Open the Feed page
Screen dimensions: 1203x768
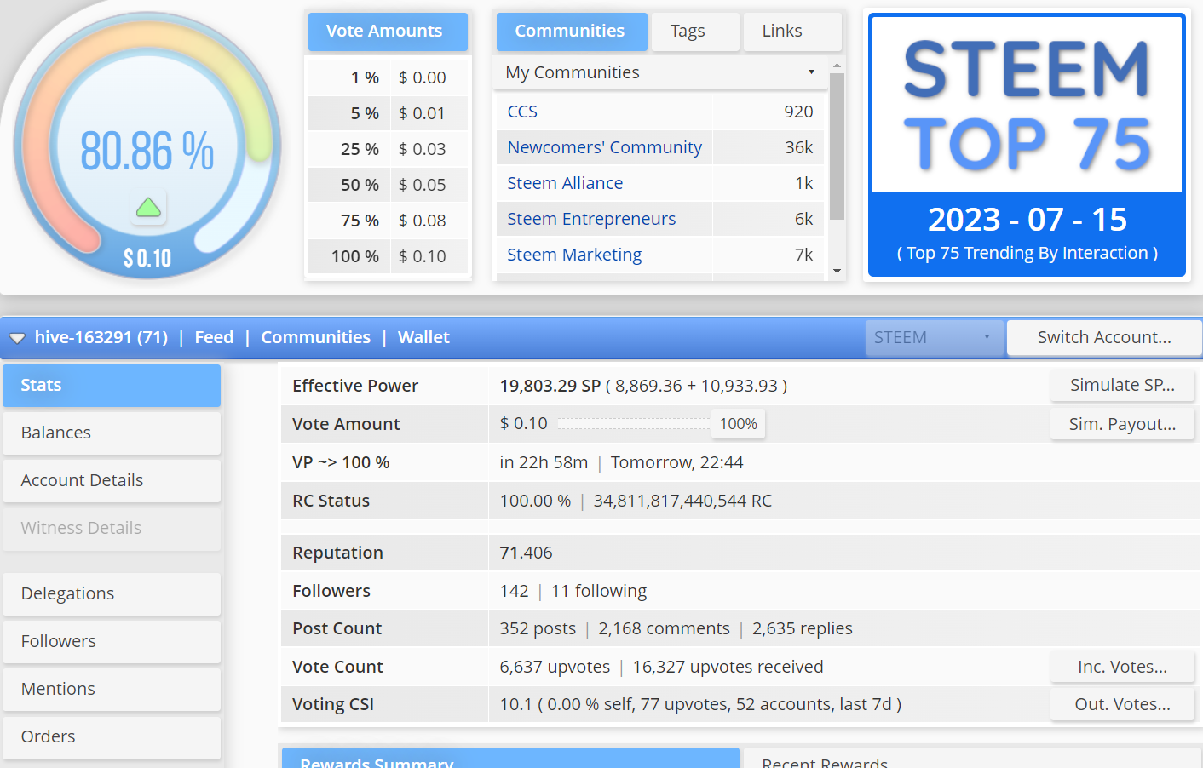coord(214,337)
